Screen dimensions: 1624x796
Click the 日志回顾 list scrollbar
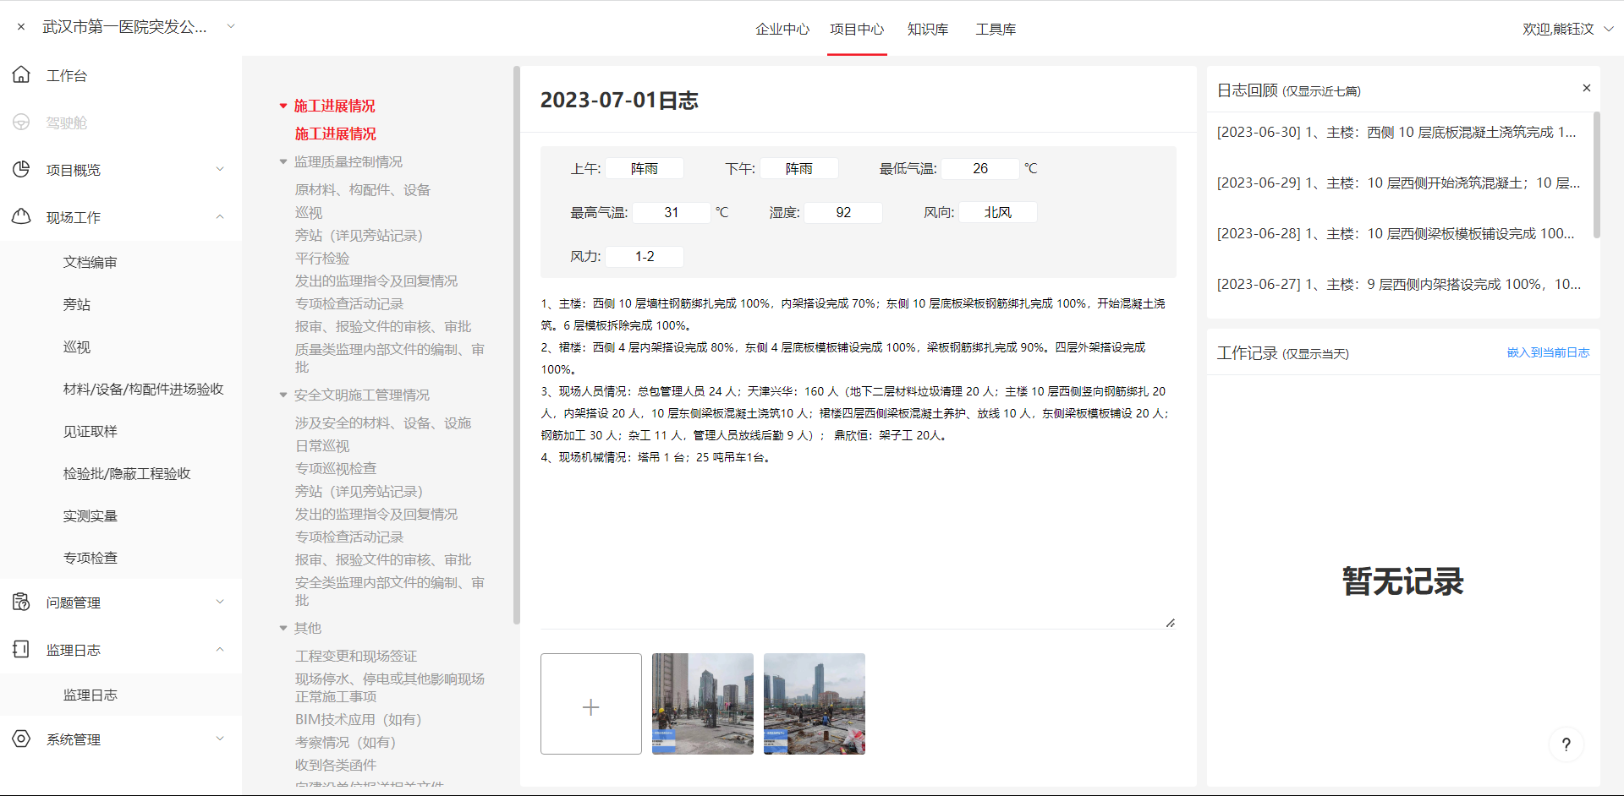click(x=1597, y=175)
